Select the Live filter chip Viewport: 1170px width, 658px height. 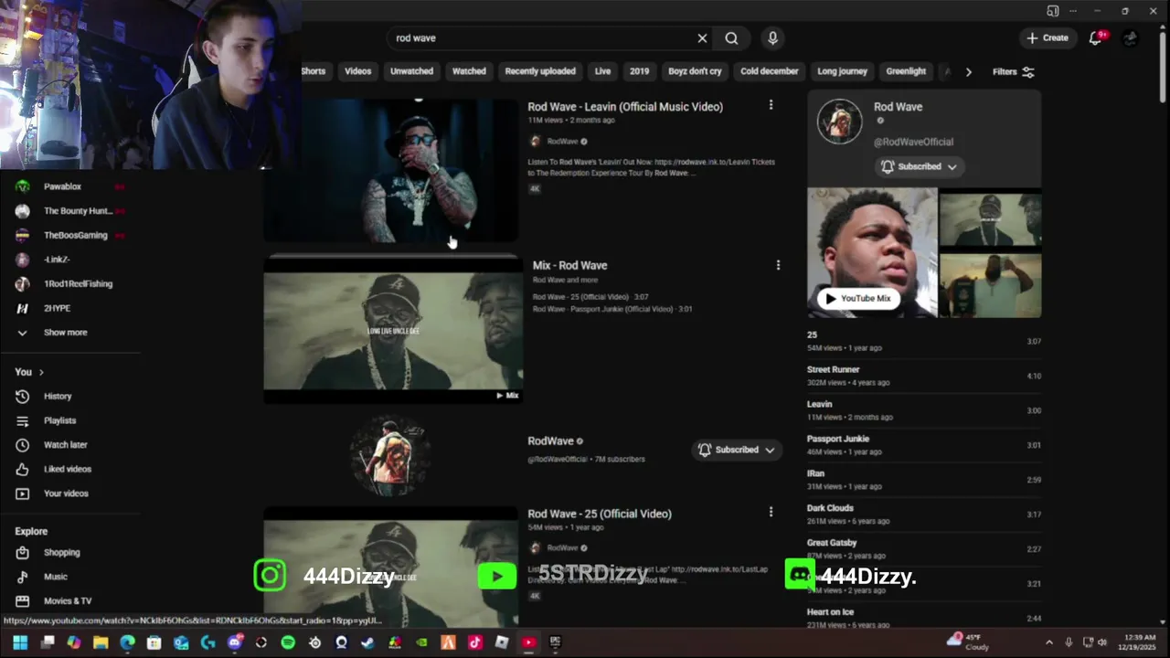(x=602, y=71)
